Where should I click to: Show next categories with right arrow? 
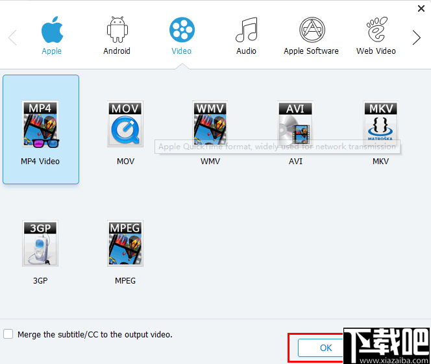click(x=417, y=38)
